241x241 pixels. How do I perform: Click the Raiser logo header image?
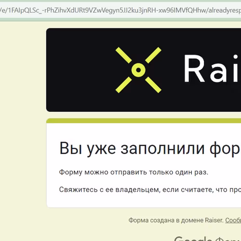click(x=144, y=70)
